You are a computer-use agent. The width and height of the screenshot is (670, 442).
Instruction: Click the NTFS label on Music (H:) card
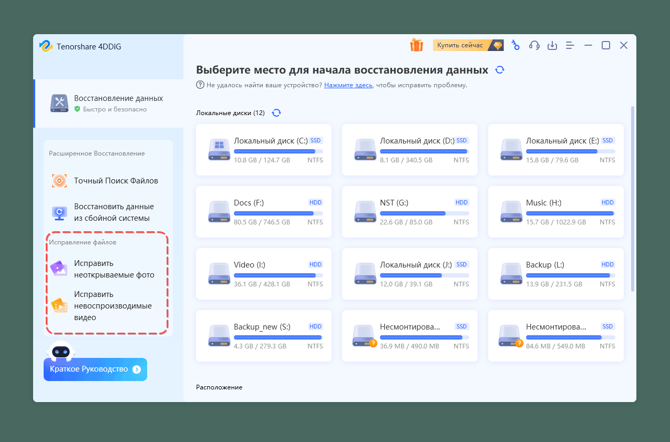pos(607,222)
